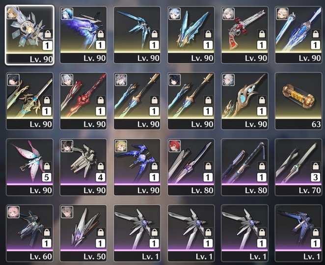This screenshot has height=265, width=325.
Task: Select the golden capsule item with 63
Action: (x=298, y=101)
